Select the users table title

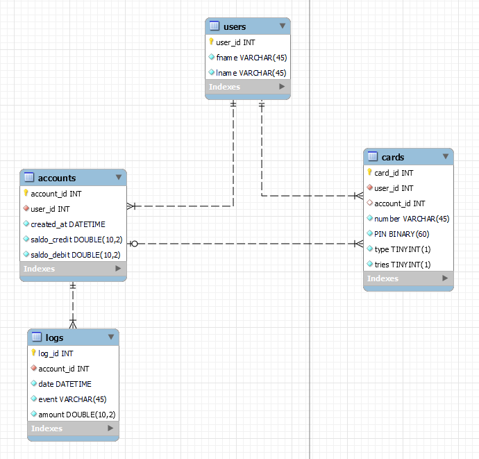[235, 27]
